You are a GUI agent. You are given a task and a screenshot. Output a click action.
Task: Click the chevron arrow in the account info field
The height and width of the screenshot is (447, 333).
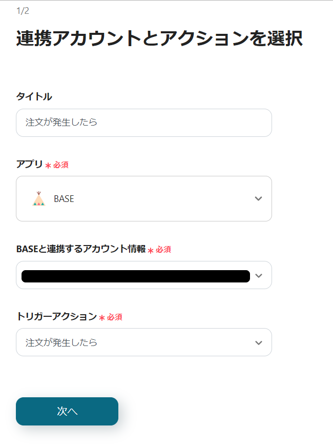[258, 276]
